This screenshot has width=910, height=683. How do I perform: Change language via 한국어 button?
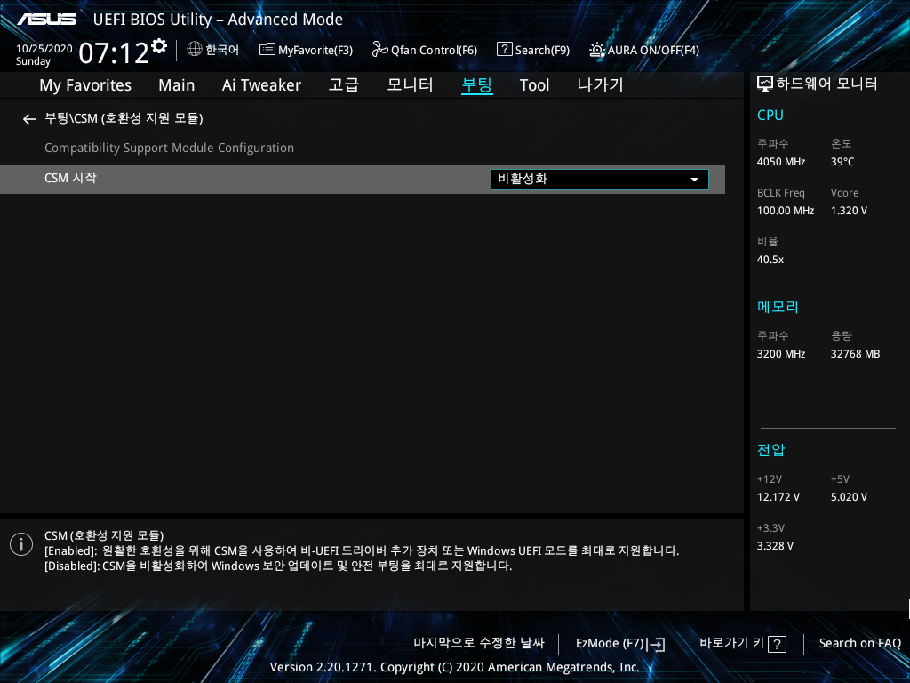pyautogui.click(x=221, y=50)
